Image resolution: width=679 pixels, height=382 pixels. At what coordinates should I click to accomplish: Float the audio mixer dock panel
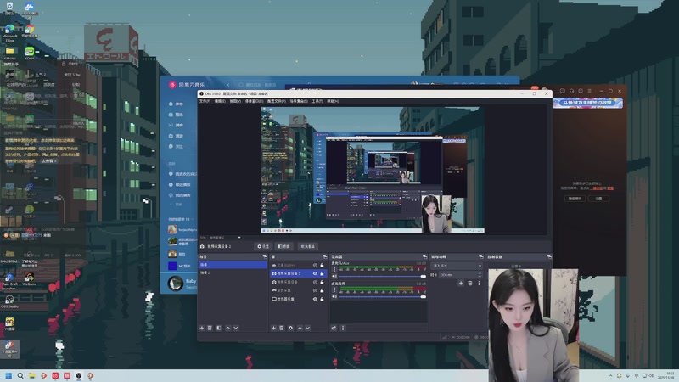tap(424, 257)
